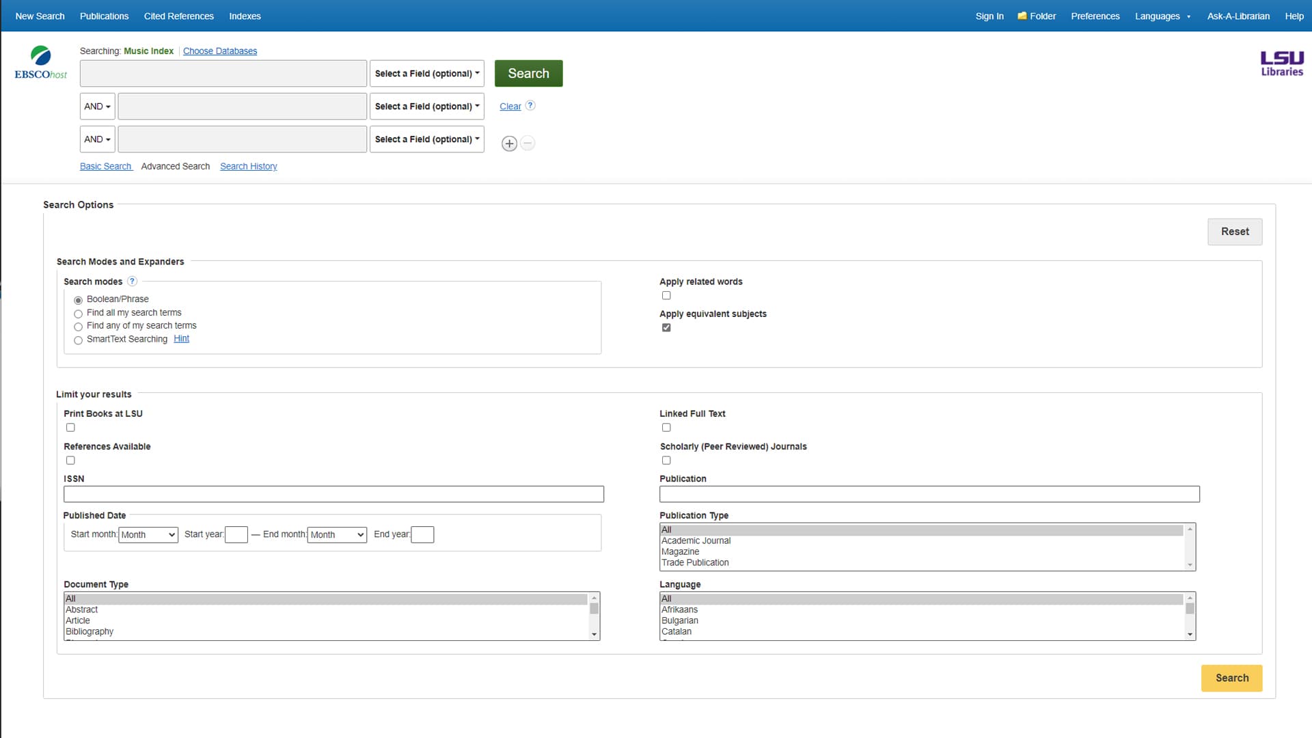Click the EBSCOhost logo
This screenshot has height=738, width=1312.
pos(41,62)
